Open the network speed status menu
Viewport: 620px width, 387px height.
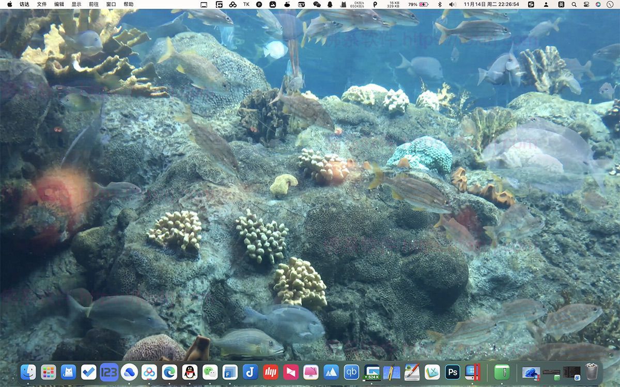(359, 4)
